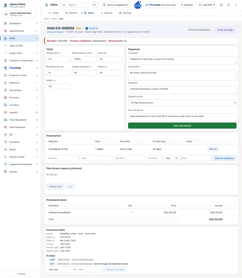Click the help question mark icon
The width and height of the screenshot is (242, 278).
[x=236, y=5]
